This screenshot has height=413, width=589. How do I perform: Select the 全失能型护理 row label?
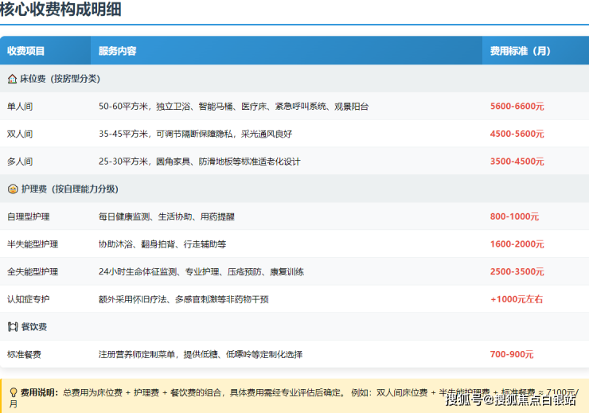[x=33, y=272]
